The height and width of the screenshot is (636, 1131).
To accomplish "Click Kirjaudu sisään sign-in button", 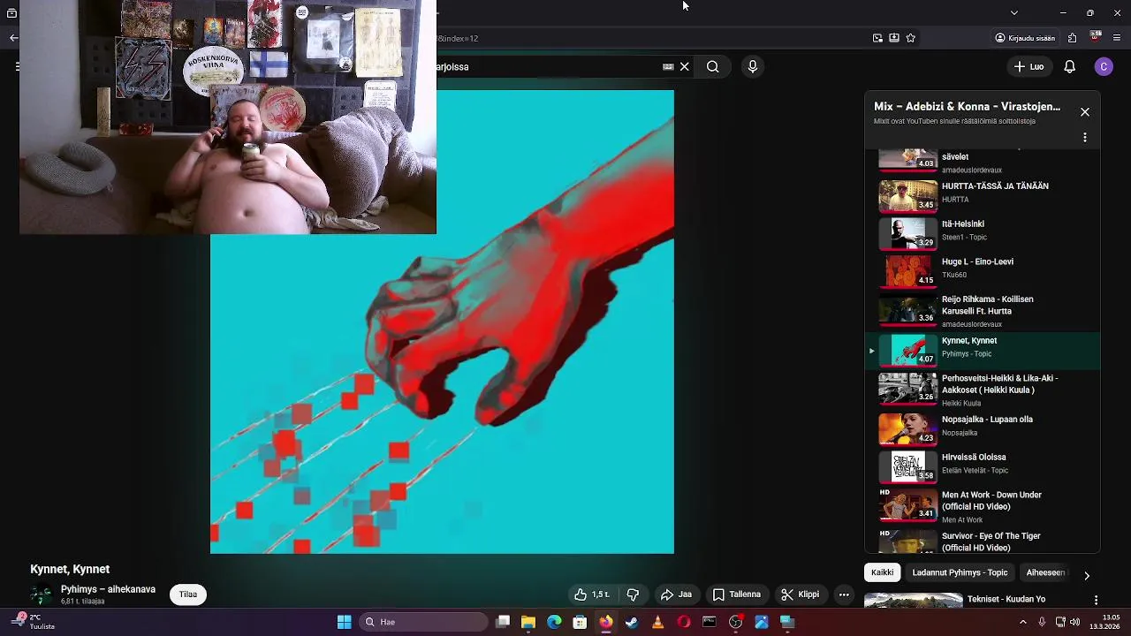I will coord(1025,38).
